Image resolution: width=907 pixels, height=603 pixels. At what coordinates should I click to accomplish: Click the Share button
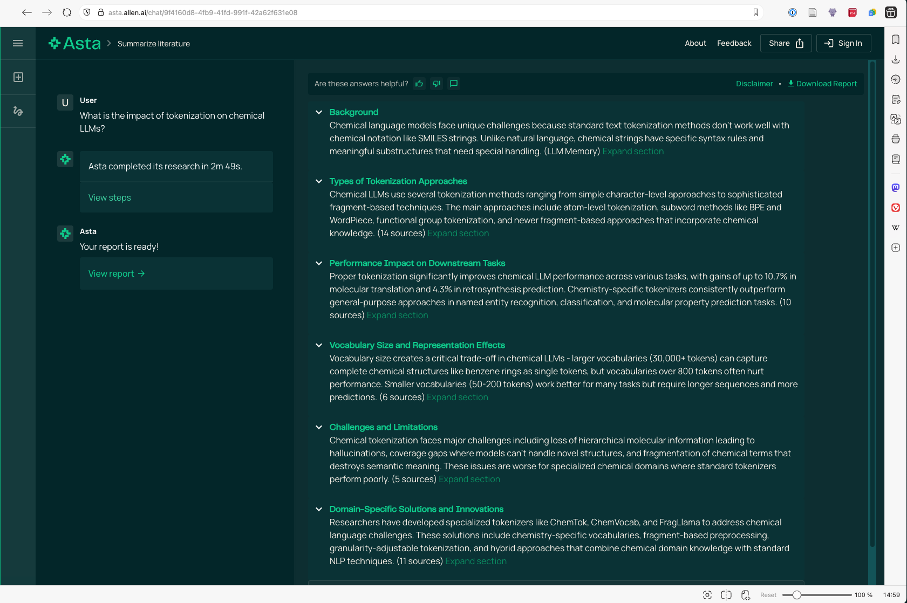click(x=786, y=43)
